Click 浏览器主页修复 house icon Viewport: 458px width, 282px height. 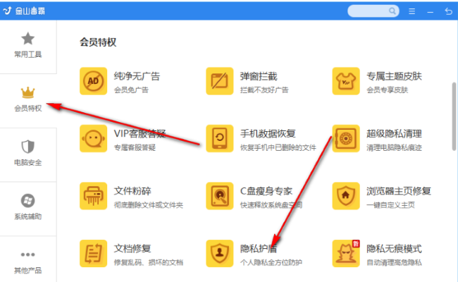[x=346, y=195]
